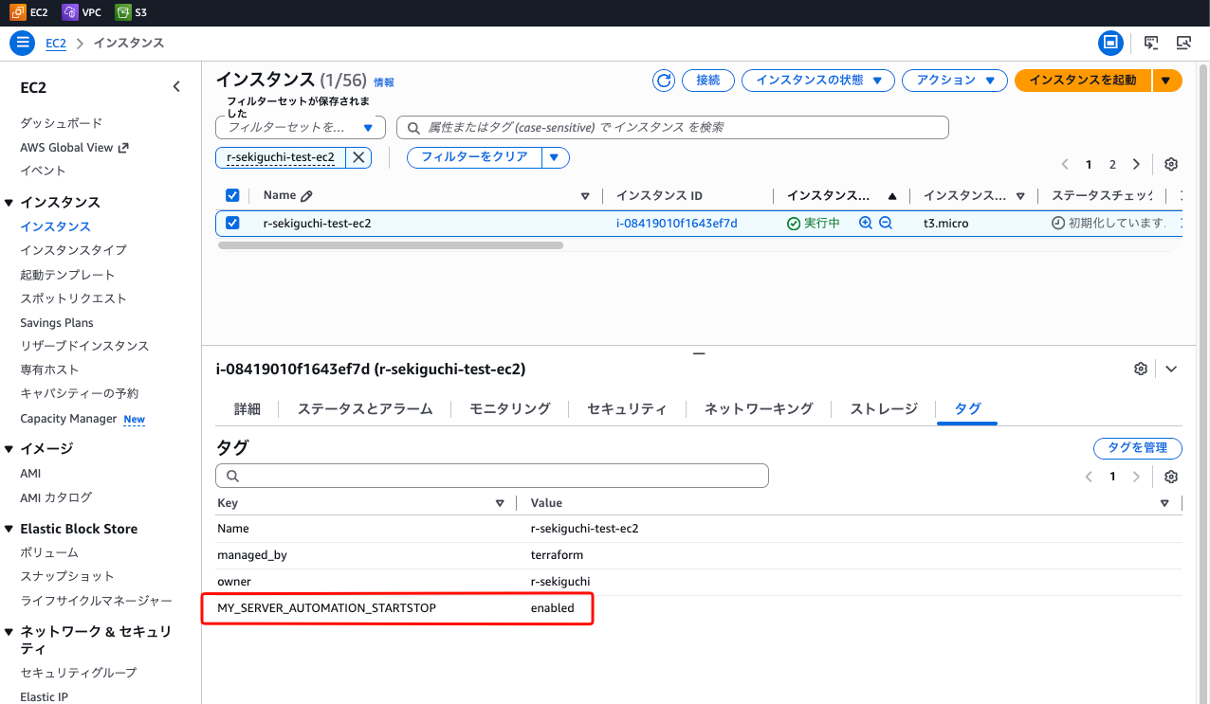The width and height of the screenshot is (1210, 704).
Task: Toggle the select-all checkbox in table header
Action: coord(232,195)
